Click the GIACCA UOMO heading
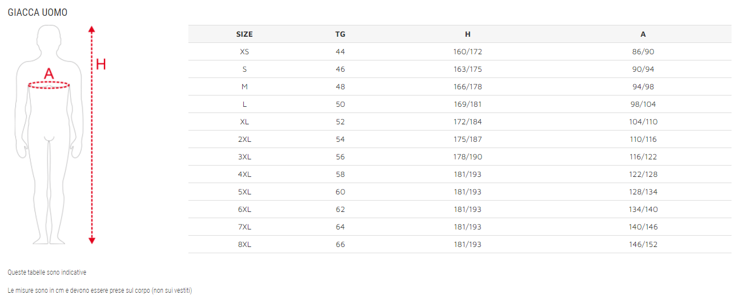The height and width of the screenshot is (299, 740). (37, 12)
